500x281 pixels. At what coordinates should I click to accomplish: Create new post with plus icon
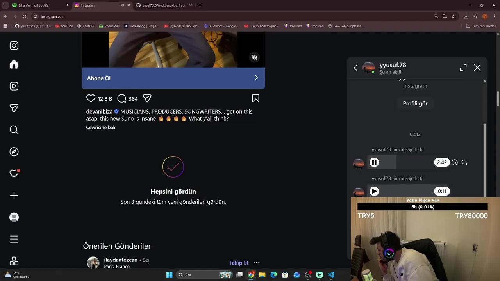click(x=14, y=196)
